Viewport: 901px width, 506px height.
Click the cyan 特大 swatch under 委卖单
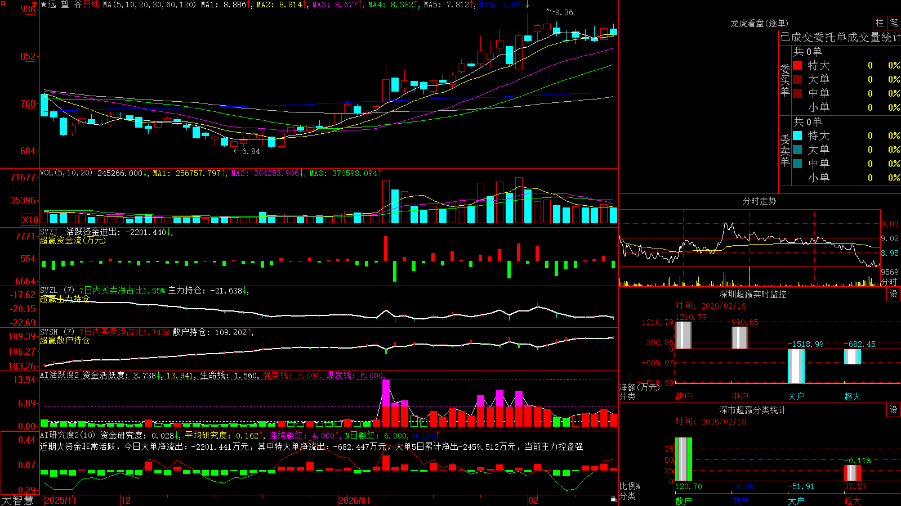point(797,135)
